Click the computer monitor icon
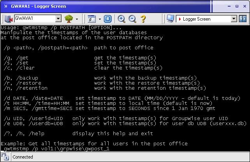 pyautogui.click(x=170, y=19)
